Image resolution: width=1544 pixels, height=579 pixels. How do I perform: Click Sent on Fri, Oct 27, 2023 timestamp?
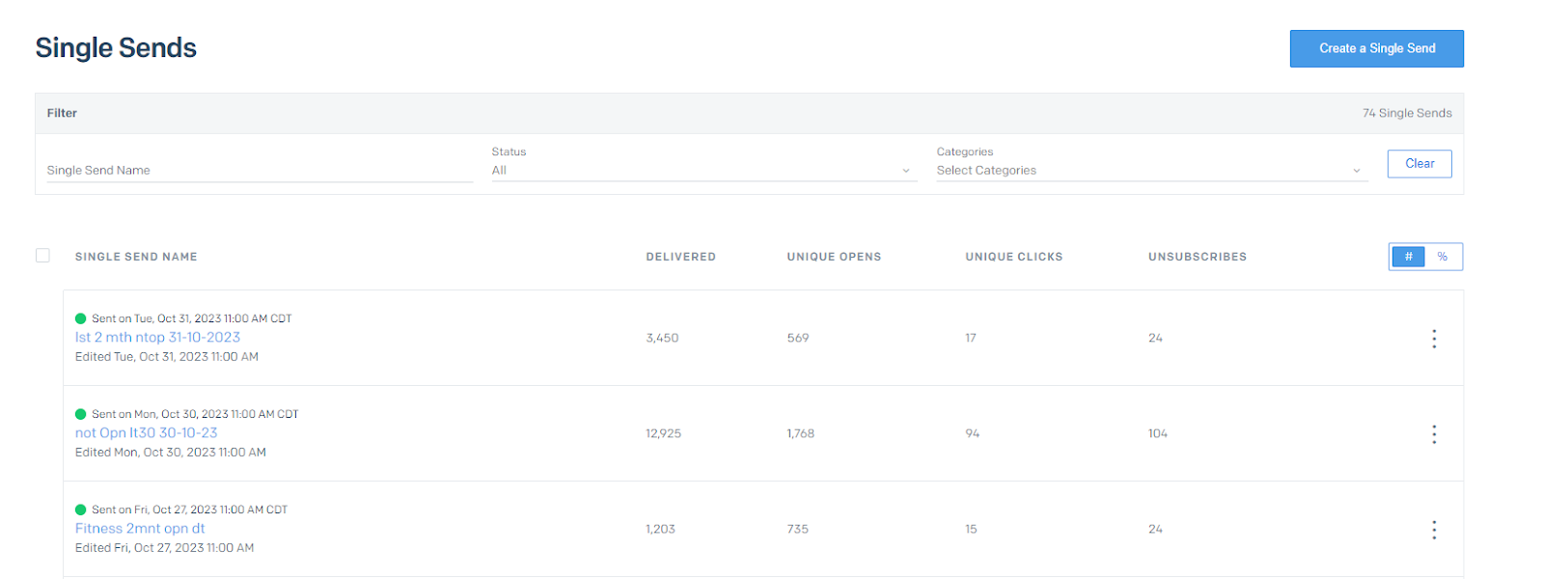(190, 510)
